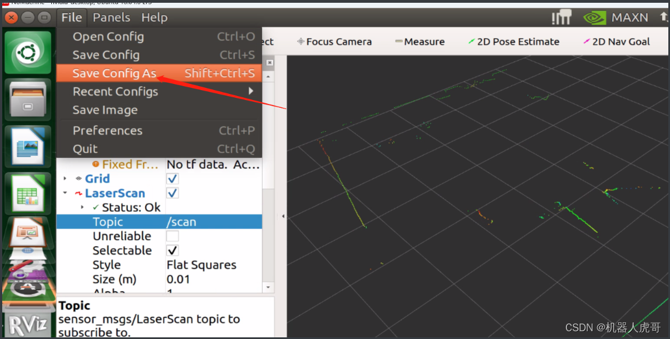The width and height of the screenshot is (670, 339).
Task: Select the Selectable property label
Action: pyautogui.click(x=122, y=251)
